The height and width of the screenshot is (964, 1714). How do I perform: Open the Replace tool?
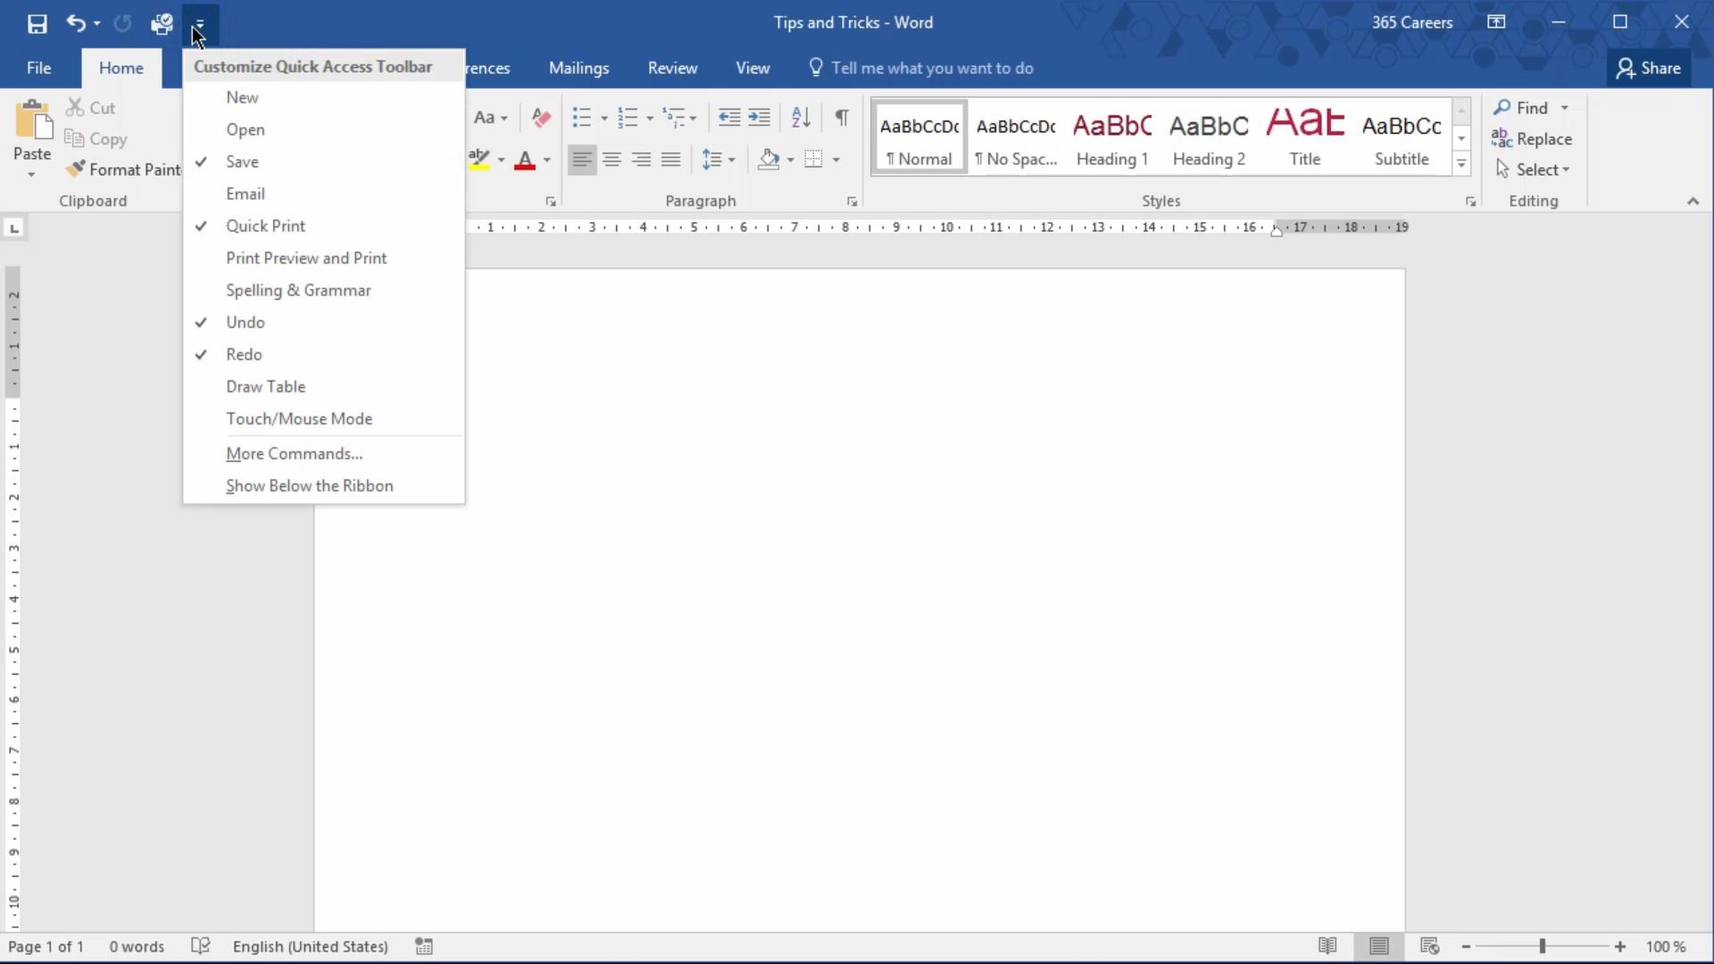tap(1544, 137)
